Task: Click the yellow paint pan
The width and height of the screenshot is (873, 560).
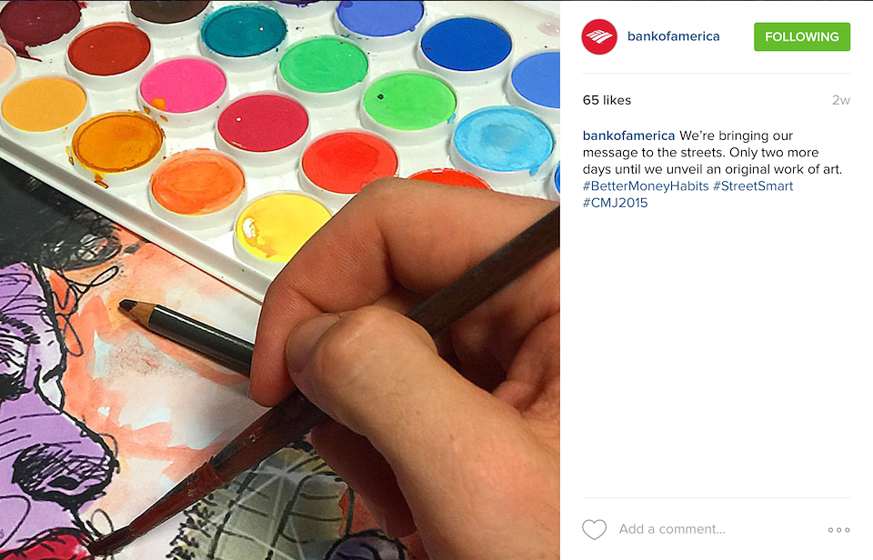Action: (x=283, y=227)
